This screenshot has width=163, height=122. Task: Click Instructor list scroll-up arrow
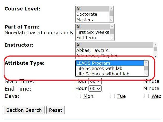pyautogui.click(x=155, y=45)
